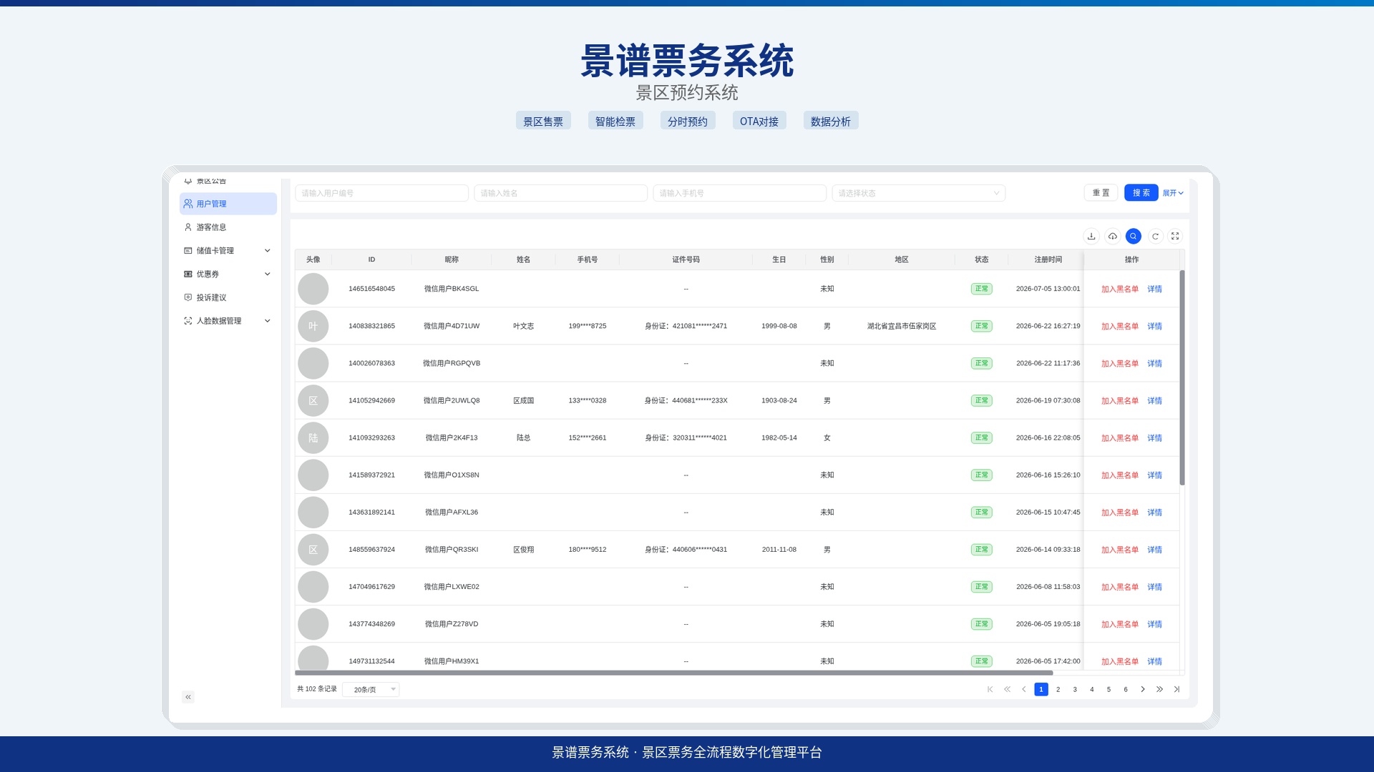Click the 投诉建议 icon in the sidebar
1374x772 pixels.
188,297
